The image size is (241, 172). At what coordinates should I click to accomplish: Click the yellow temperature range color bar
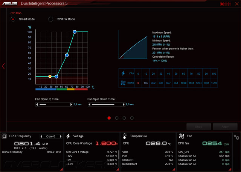pyautogui.click(x=71, y=89)
